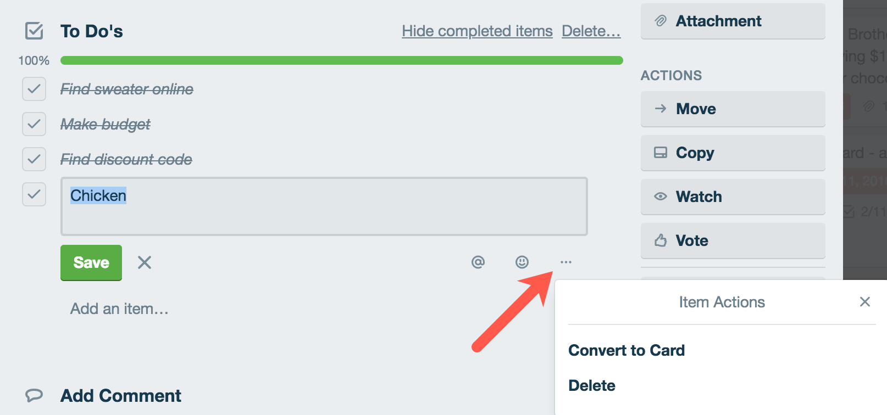Click Hide completed items

[477, 31]
